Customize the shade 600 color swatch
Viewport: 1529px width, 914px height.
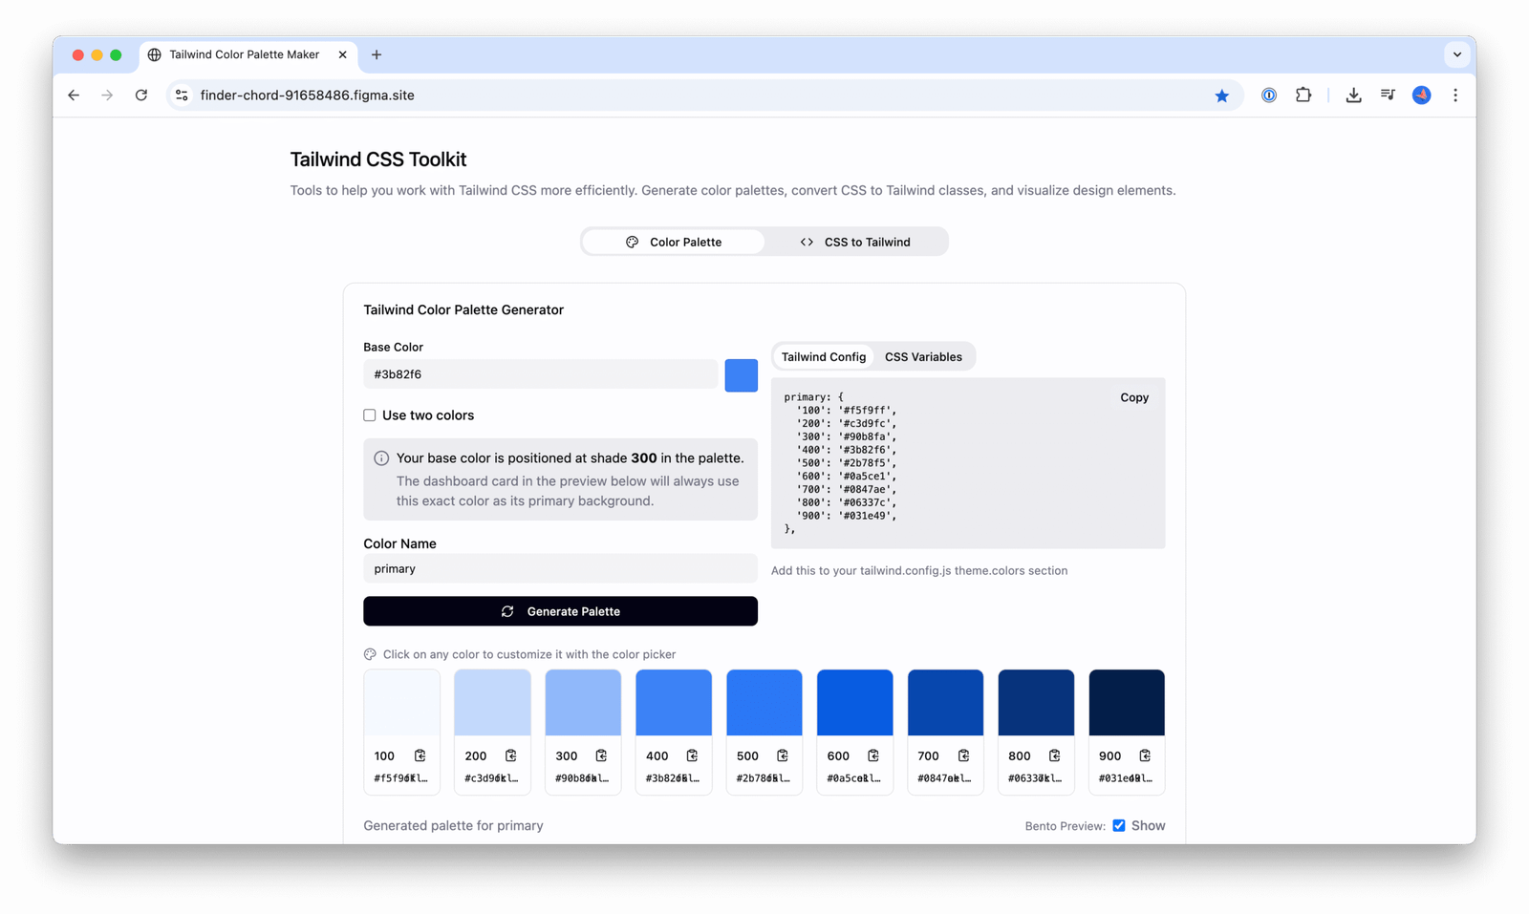[855, 703]
